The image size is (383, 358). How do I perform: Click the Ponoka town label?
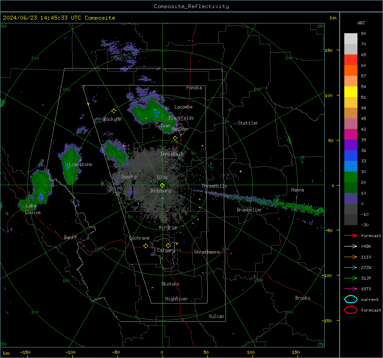point(194,88)
